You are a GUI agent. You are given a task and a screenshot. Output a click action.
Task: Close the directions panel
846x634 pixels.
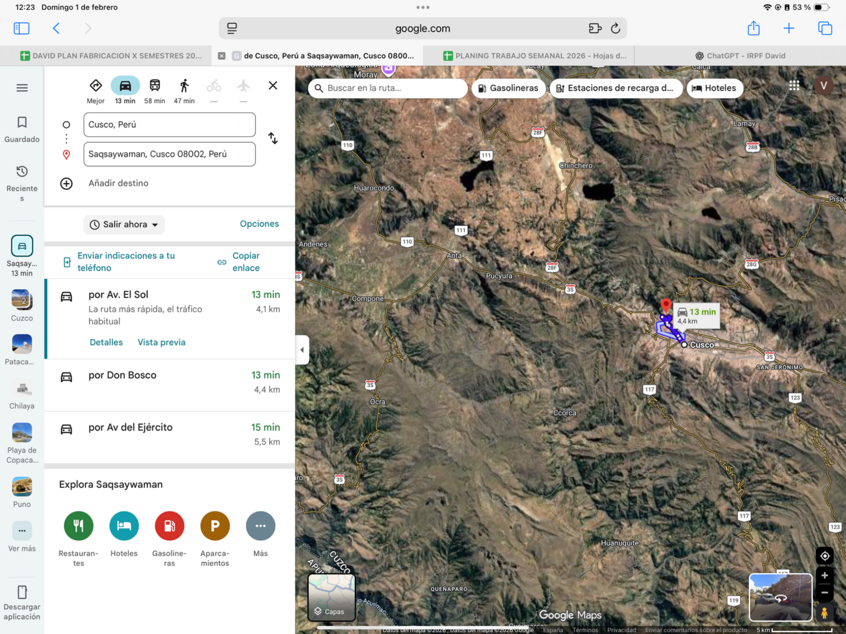273,85
